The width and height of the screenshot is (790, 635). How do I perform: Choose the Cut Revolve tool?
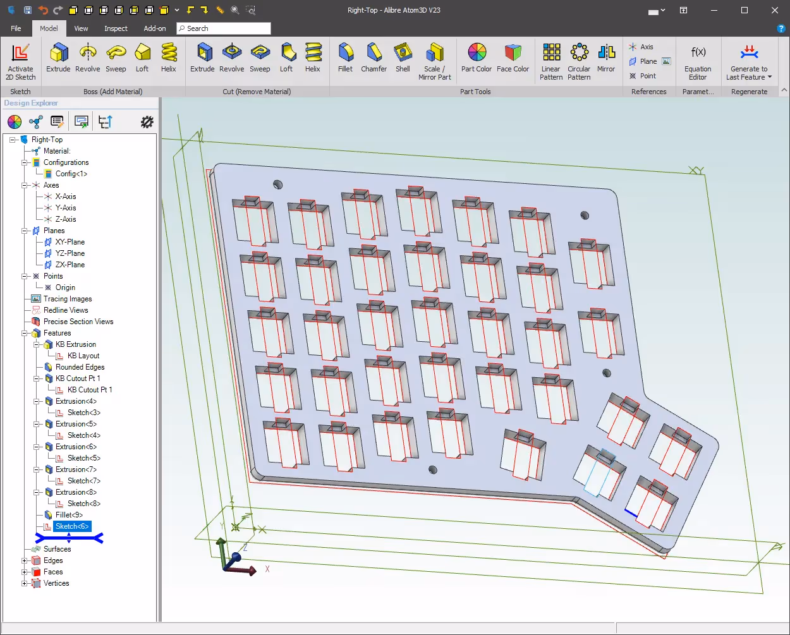click(231, 59)
